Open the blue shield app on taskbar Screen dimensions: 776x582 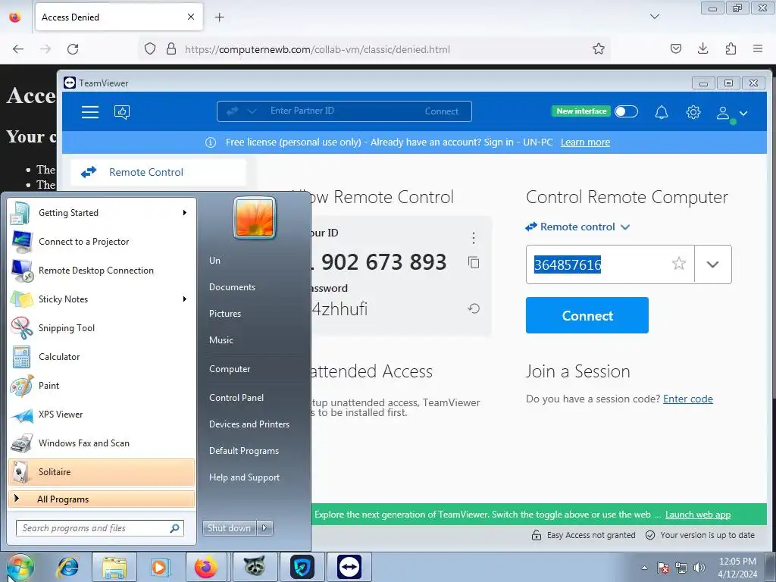click(302, 567)
